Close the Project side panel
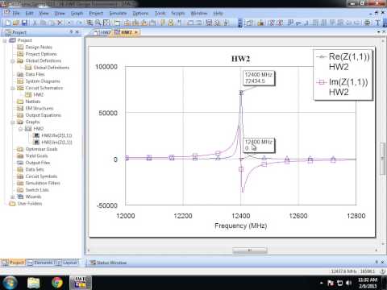387x290 pixels. [x=77, y=32]
